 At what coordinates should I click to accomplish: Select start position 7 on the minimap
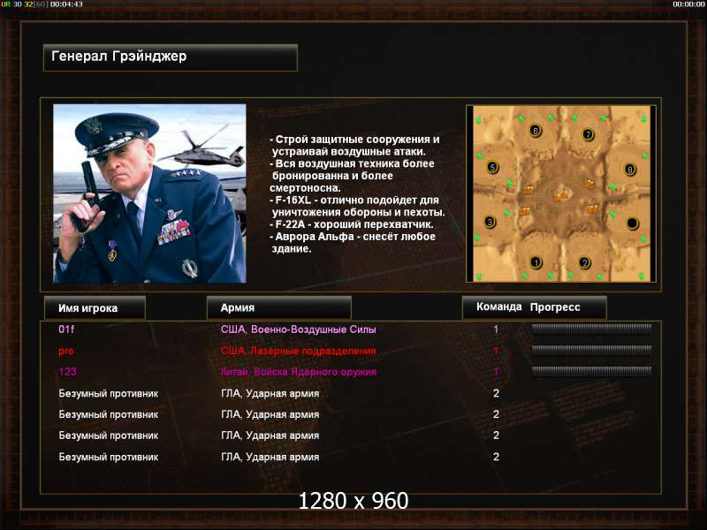click(588, 134)
